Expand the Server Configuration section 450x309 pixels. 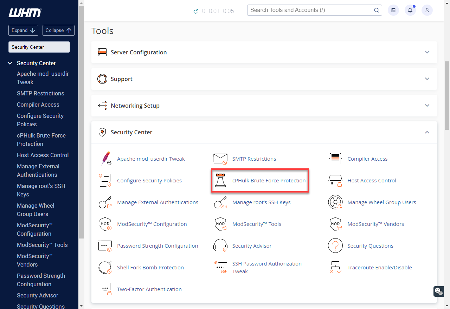point(427,52)
